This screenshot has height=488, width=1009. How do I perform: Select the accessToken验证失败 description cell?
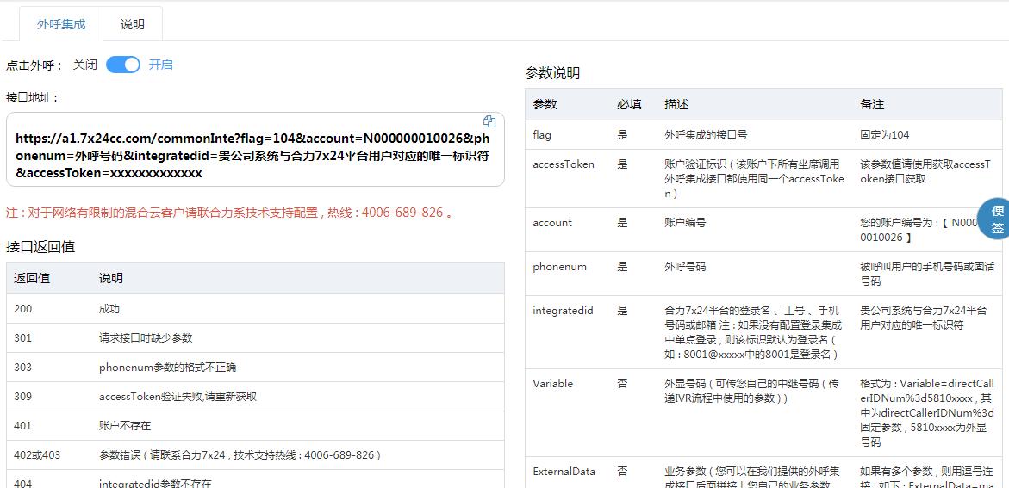click(x=178, y=397)
